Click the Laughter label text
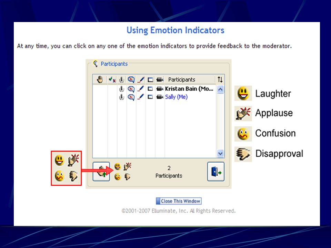Screen dimensions: 331x248 273,94
